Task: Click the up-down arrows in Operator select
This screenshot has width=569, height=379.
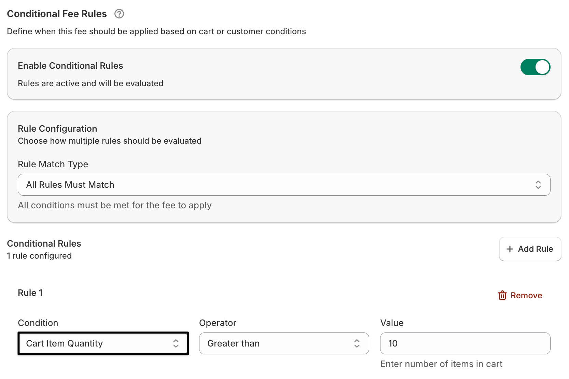Action: [x=357, y=343]
